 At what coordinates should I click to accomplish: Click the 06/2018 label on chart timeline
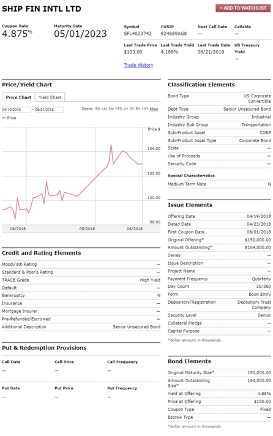click(135, 228)
